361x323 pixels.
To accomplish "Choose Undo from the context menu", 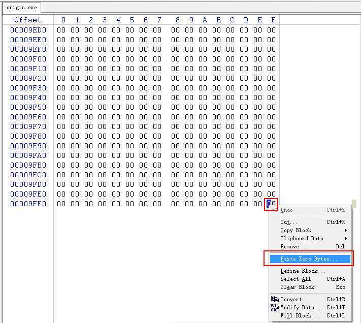I will click(311, 210).
